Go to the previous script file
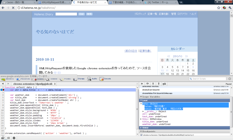Viewport: 233px width, 140px height. pos(3,84)
